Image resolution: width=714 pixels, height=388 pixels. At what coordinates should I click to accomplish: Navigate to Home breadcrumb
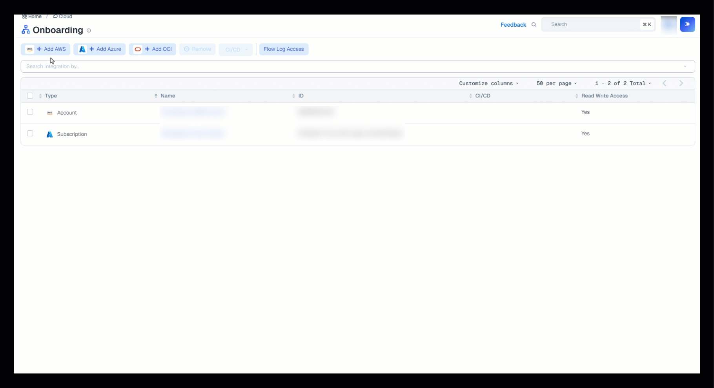[32, 16]
